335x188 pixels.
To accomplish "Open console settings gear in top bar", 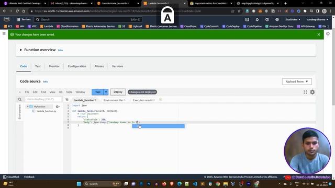I will tap(277, 19).
